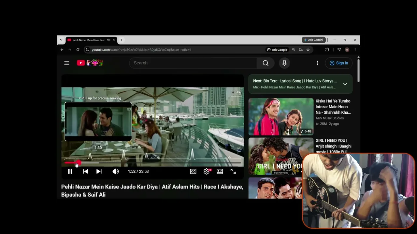The width and height of the screenshot is (417, 234).
Task: Open the AKS Music Studios channel name
Action: [x=330, y=118]
